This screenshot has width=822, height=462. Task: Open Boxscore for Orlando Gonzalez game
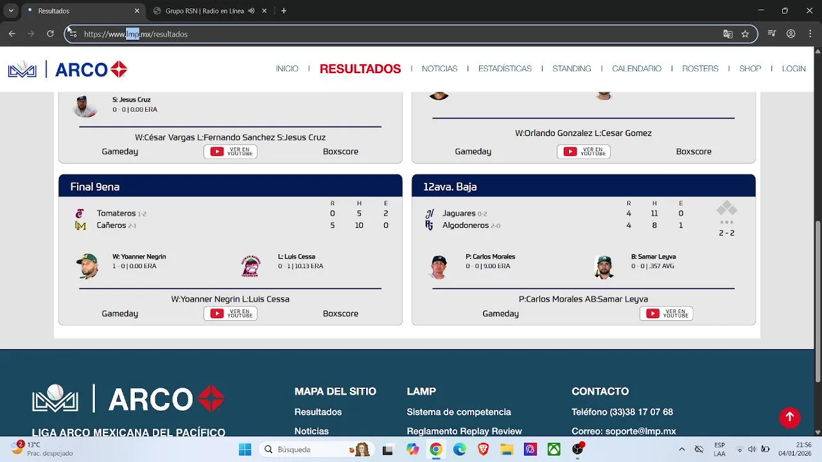(694, 151)
